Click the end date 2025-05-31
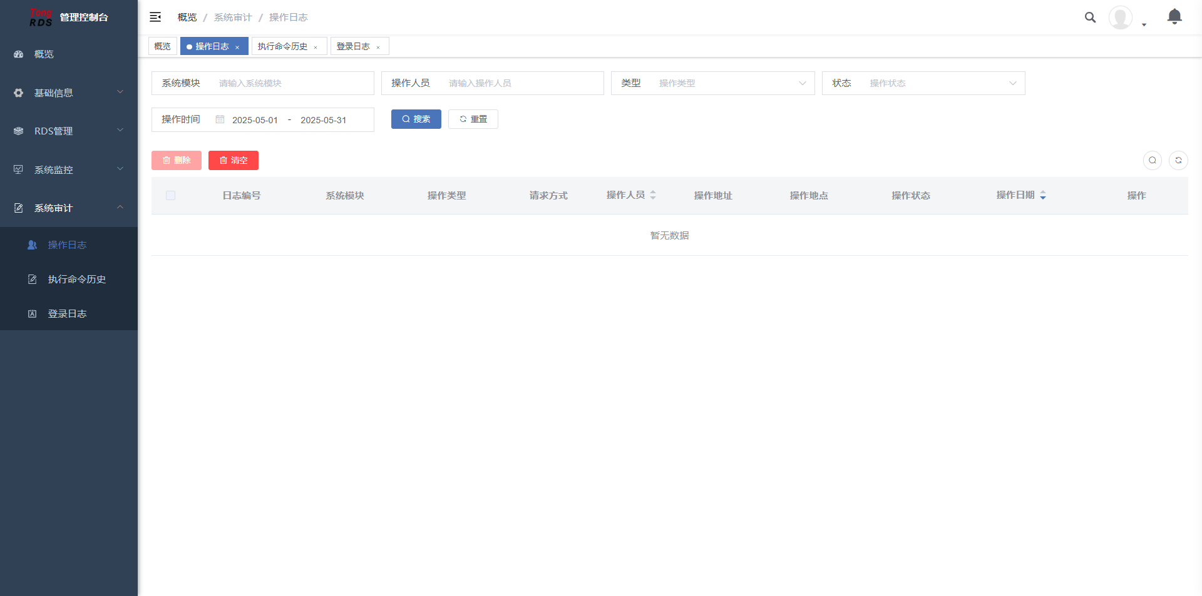 click(323, 120)
